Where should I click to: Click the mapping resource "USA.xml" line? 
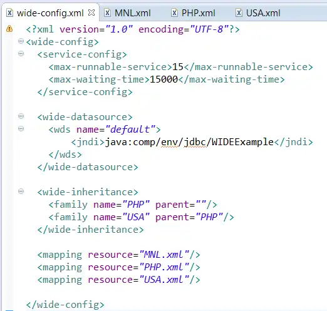pos(118,280)
